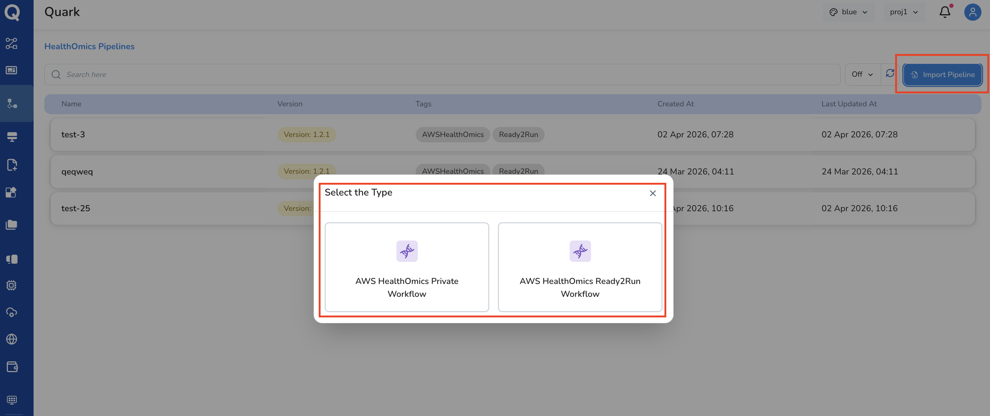
Task: Open the test-3 pipeline row name
Action: [73, 135]
